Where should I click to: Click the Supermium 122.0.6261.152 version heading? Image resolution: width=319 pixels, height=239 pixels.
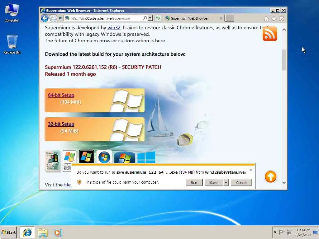click(x=103, y=67)
